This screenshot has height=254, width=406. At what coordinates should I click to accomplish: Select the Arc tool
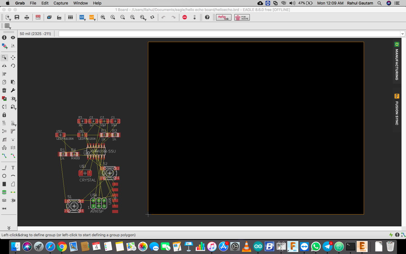tap(13, 176)
